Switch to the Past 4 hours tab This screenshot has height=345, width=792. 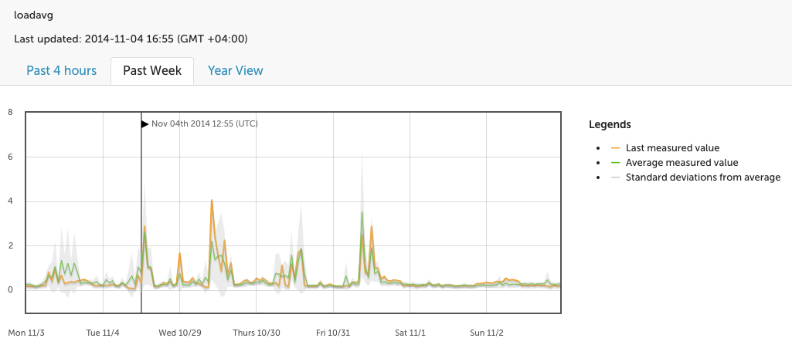61,70
